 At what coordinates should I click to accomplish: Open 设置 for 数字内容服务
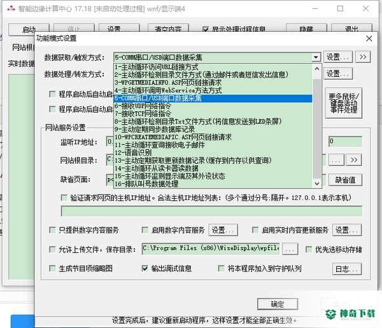pyautogui.click(x=223, y=230)
